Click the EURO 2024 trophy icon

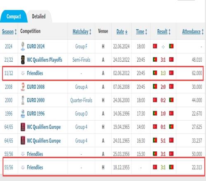[x=23, y=46]
